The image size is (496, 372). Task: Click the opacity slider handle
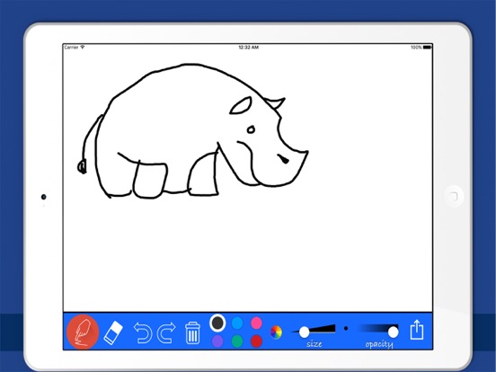(x=394, y=332)
